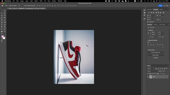Open the Layer menu
Screen dimensions: 170x95
point(27,1)
